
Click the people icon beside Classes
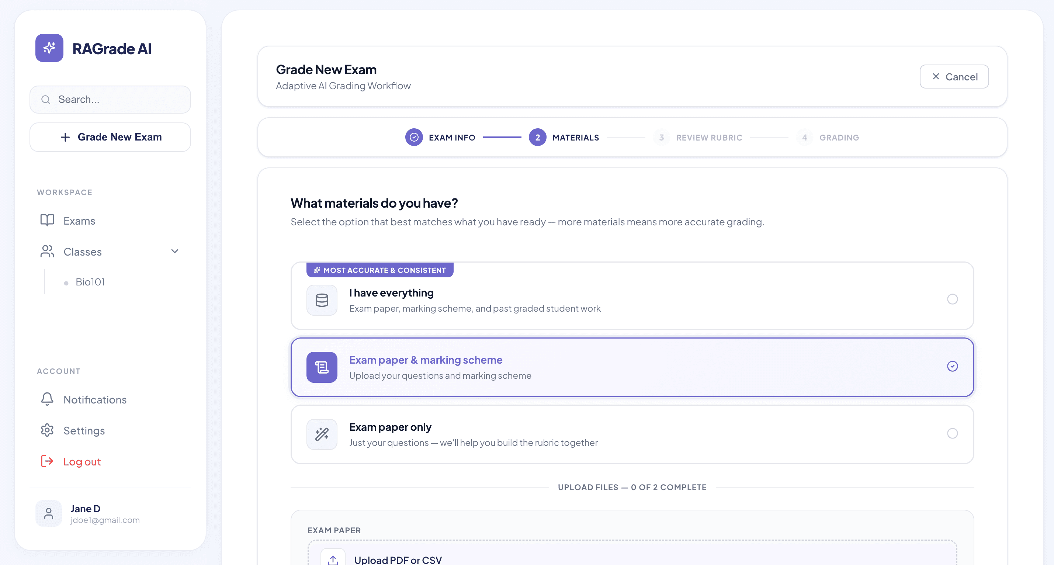47,251
